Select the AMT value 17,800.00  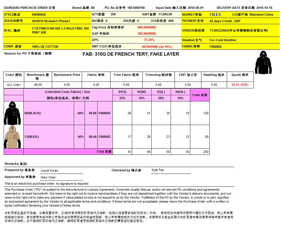click(165, 14)
